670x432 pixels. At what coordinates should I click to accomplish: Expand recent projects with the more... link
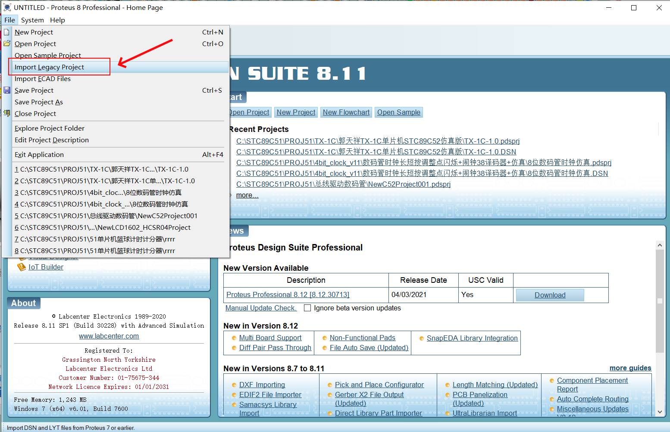pos(247,195)
